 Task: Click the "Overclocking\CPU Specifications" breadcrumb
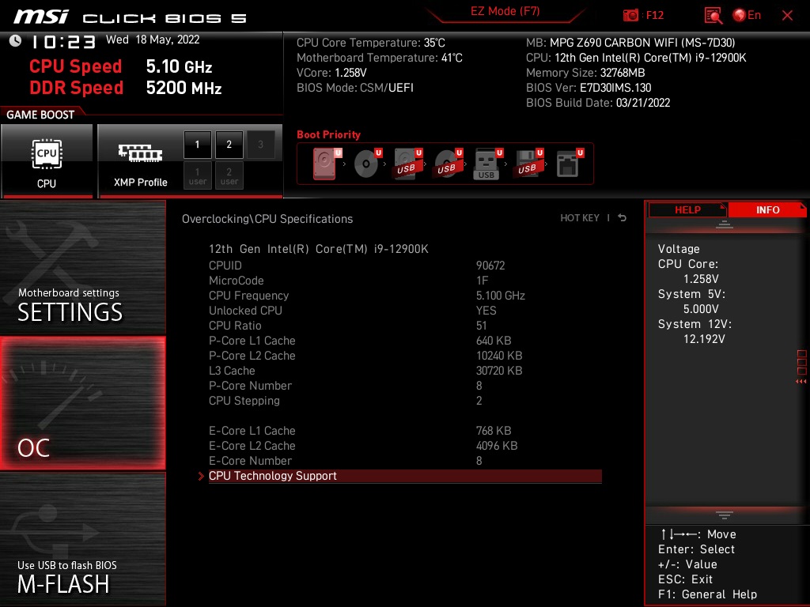pyautogui.click(x=267, y=219)
